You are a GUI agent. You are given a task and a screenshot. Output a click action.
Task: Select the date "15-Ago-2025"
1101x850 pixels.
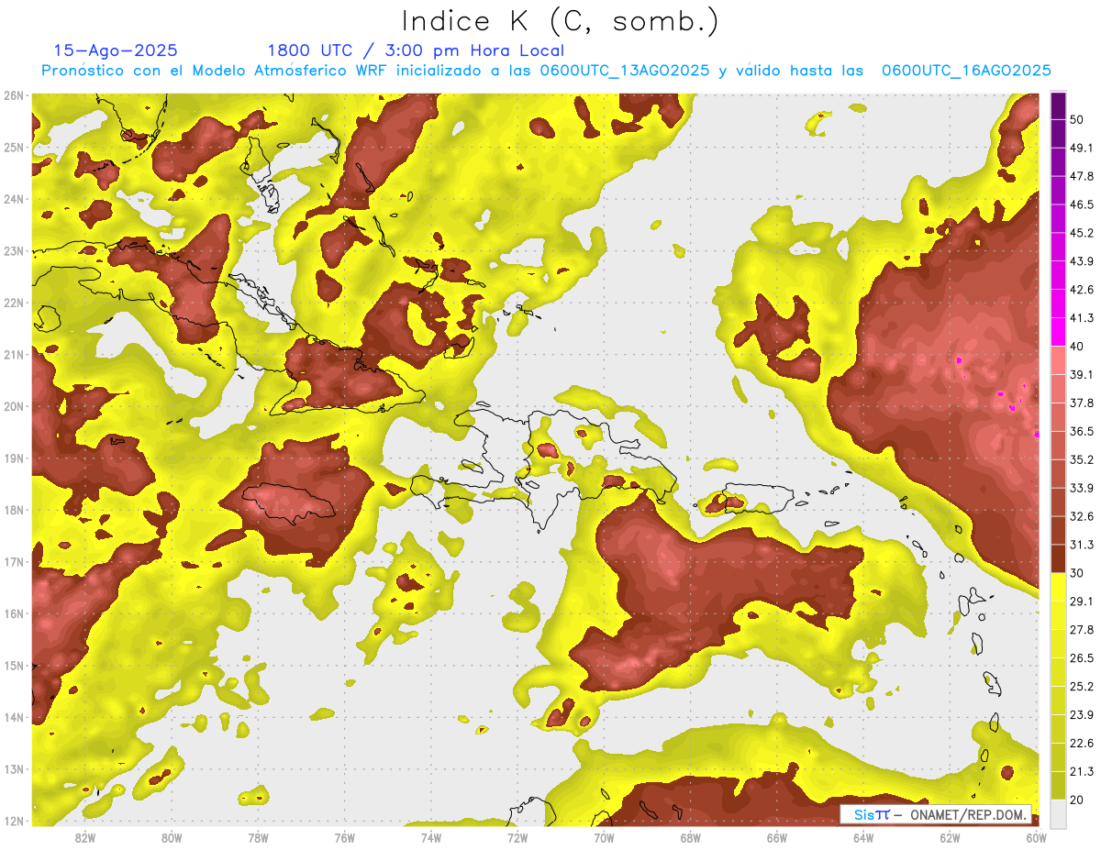pyautogui.click(x=116, y=50)
